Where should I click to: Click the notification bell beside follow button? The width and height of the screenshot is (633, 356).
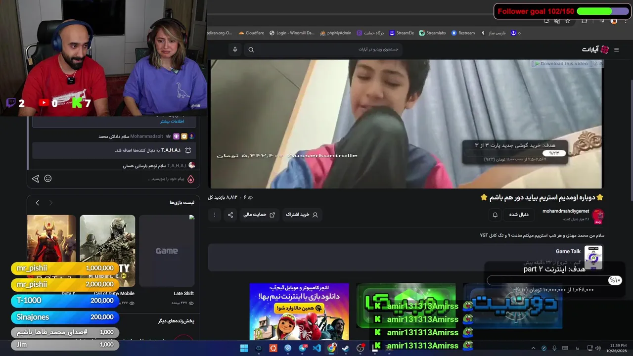point(495,215)
